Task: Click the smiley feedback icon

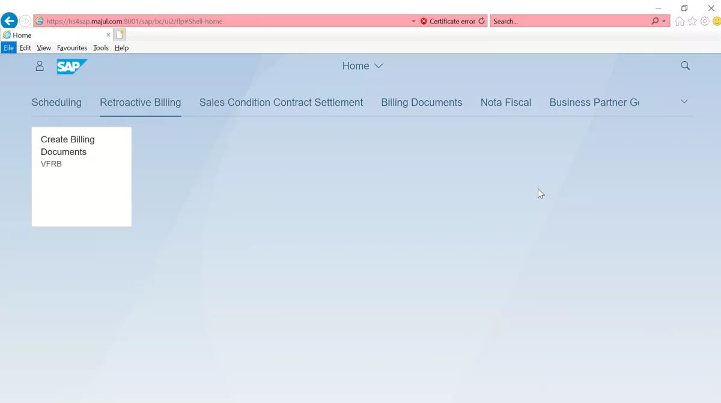Action: coord(717,21)
